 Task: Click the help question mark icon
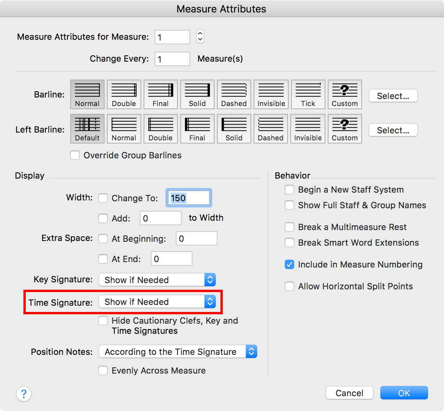(24, 393)
